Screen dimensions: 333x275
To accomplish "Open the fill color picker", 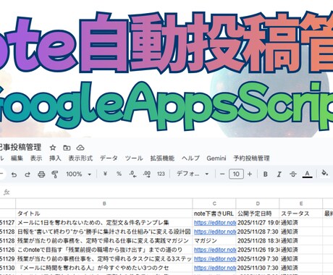I will [x=325, y=173].
